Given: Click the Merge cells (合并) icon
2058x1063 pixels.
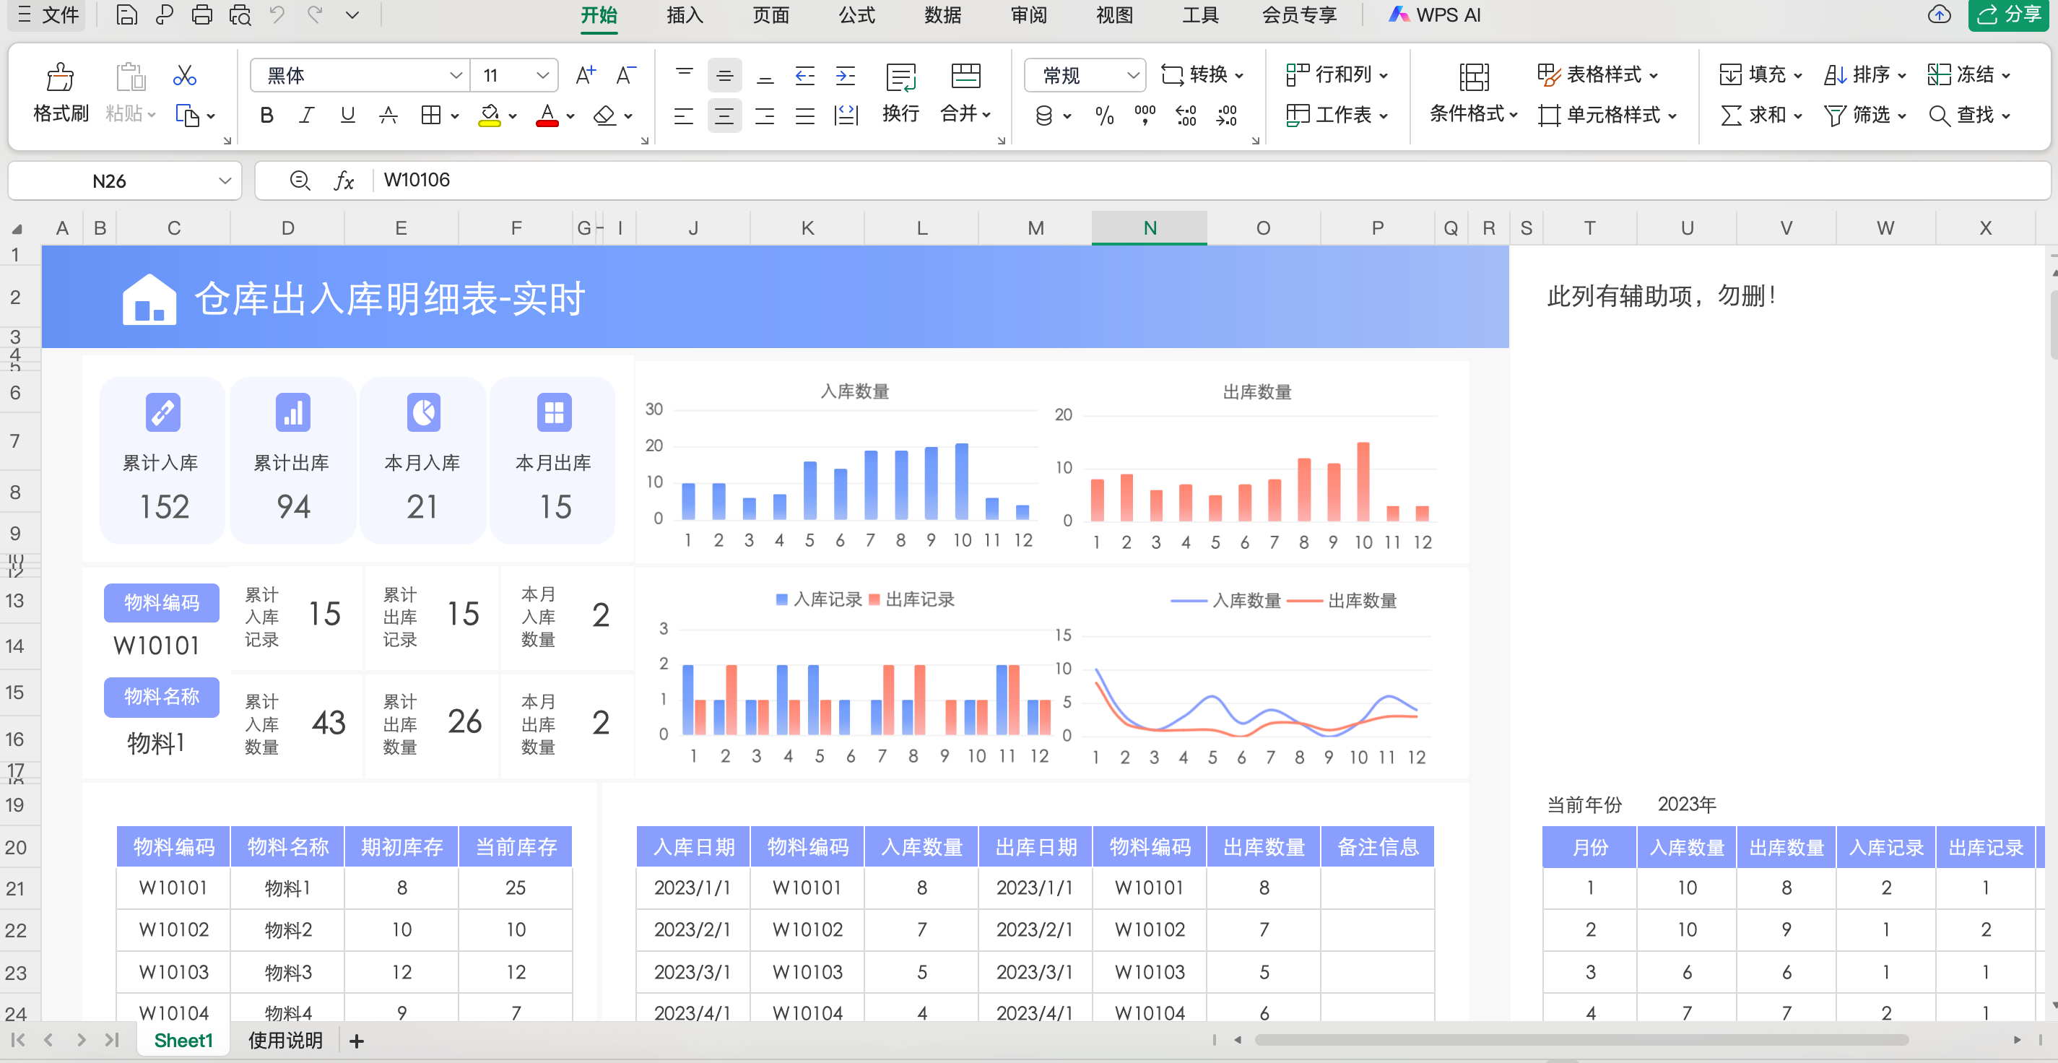Looking at the screenshot, I should 965,77.
